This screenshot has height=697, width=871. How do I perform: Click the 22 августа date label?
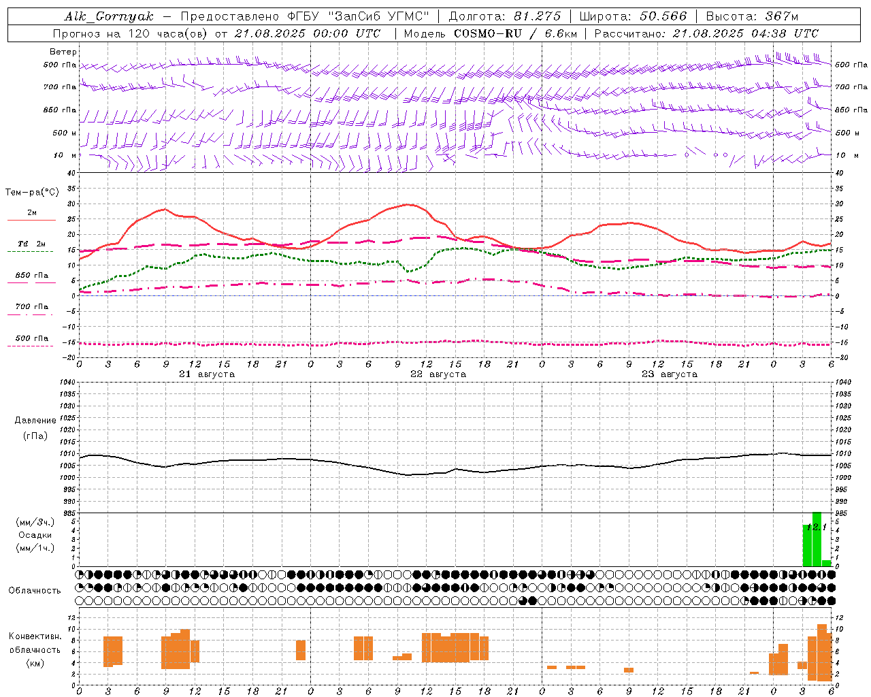click(438, 374)
